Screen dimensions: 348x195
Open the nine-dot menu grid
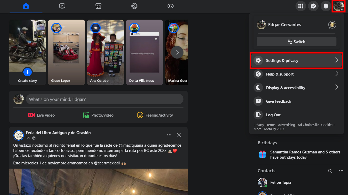pos(300,6)
